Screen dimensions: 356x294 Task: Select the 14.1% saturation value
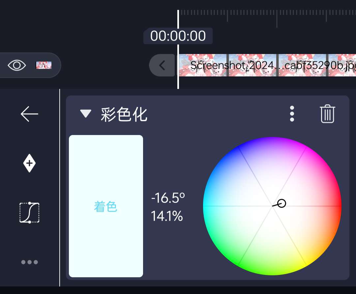click(167, 216)
